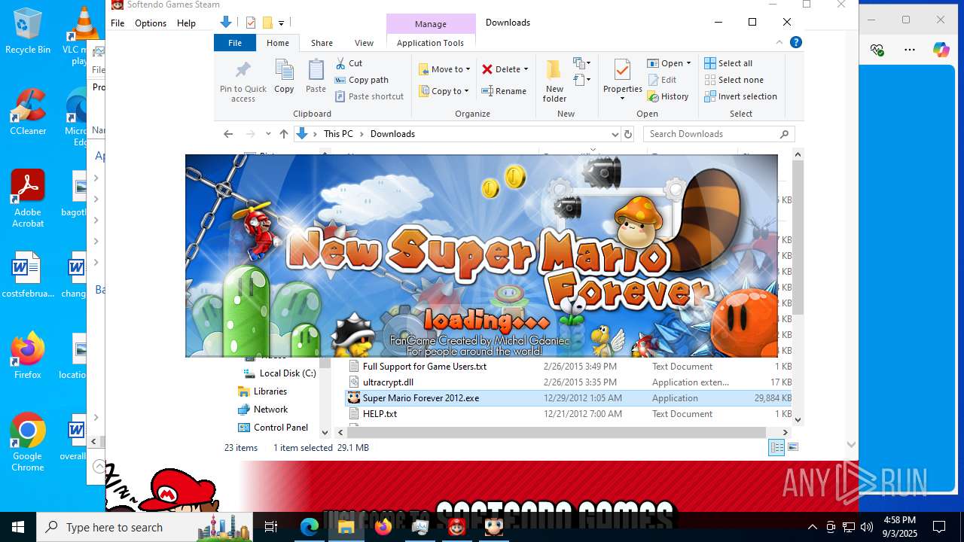This screenshot has width=964, height=542.
Task: Click quick access New folder icon in title bar
Action: 267,23
